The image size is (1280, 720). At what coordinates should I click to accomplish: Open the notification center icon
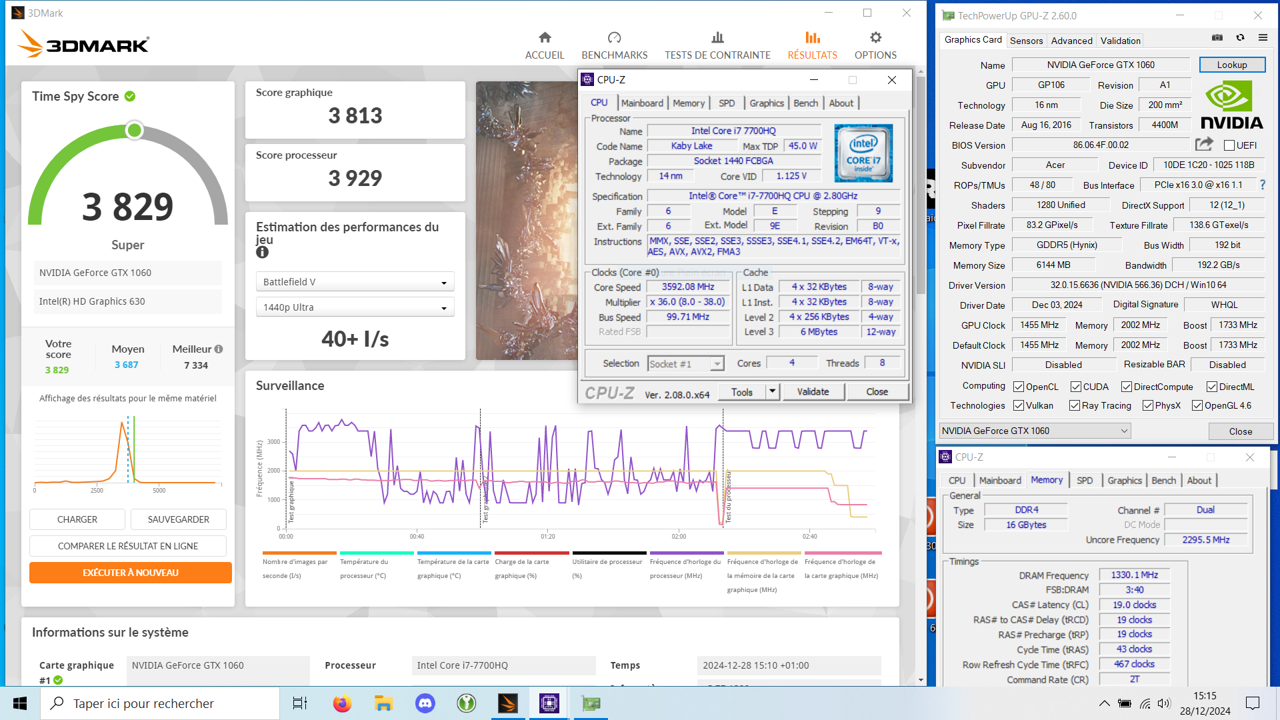[x=1253, y=703]
